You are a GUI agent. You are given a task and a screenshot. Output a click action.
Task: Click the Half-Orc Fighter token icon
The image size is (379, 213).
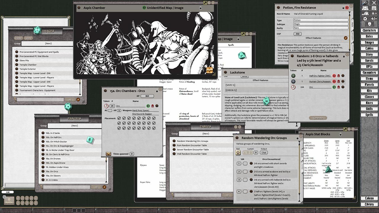[293, 76]
